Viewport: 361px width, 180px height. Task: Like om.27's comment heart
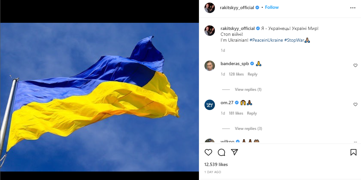[x=355, y=104]
